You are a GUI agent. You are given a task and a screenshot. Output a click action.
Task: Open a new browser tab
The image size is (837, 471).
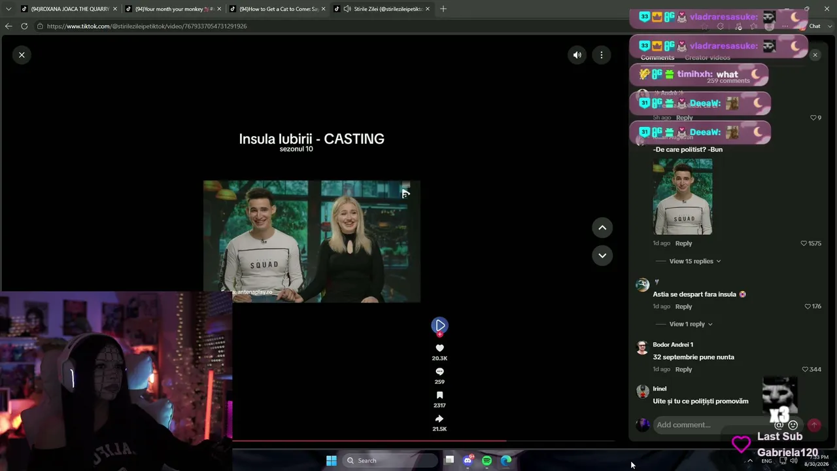coord(443,9)
